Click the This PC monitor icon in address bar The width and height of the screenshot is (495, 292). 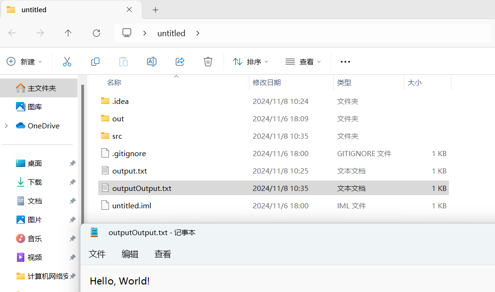click(x=127, y=33)
